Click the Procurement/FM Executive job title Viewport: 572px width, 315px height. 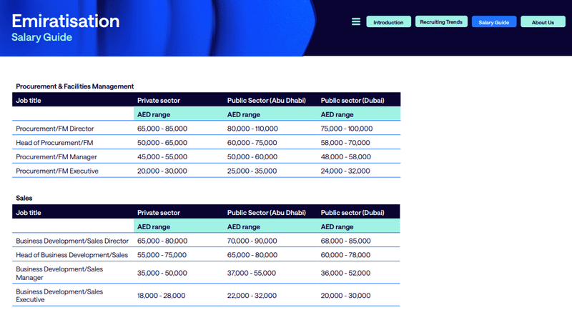click(x=57, y=171)
